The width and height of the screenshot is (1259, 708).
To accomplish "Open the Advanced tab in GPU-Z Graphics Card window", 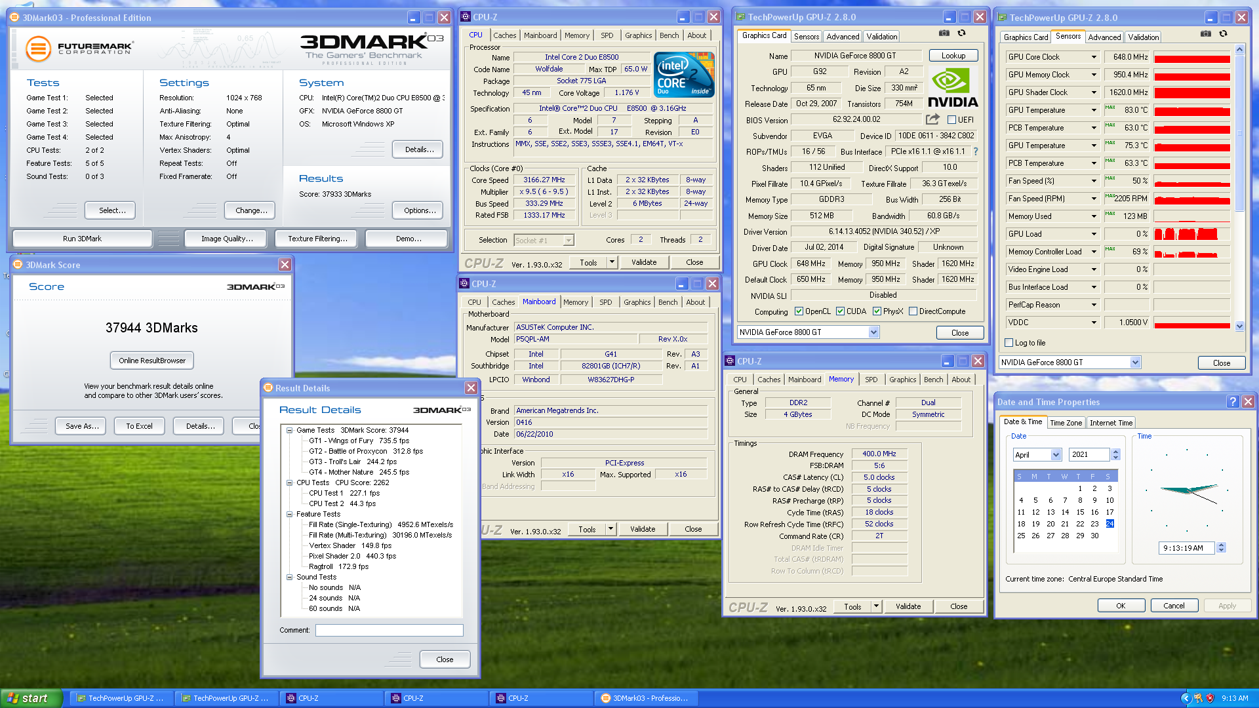I will (x=843, y=37).
